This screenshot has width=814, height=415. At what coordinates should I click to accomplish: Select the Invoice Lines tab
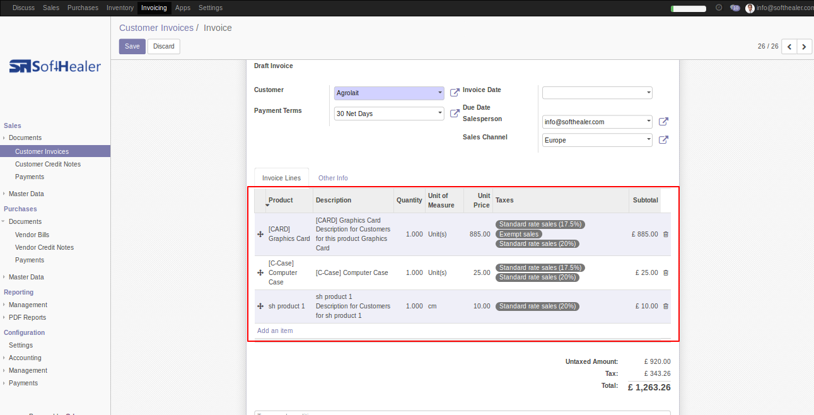pyautogui.click(x=282, y=178)
